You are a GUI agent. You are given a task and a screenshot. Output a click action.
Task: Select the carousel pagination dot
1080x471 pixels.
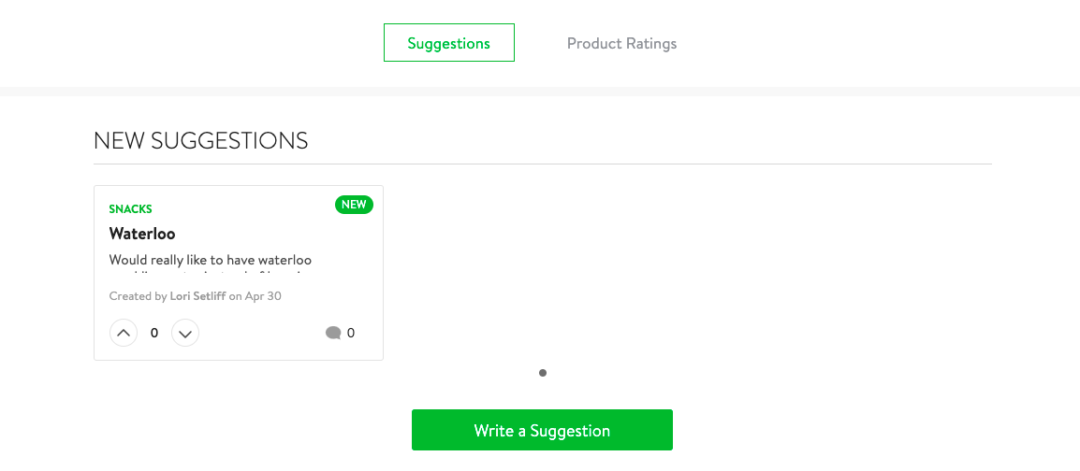pos(543,373)
